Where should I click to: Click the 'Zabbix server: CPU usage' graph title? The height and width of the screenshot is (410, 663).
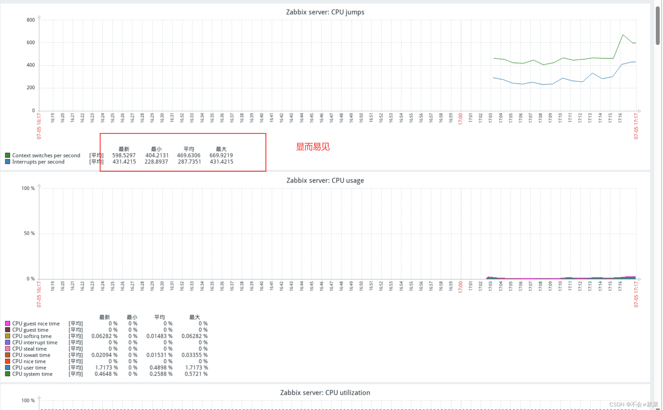[x=325, y=180]
